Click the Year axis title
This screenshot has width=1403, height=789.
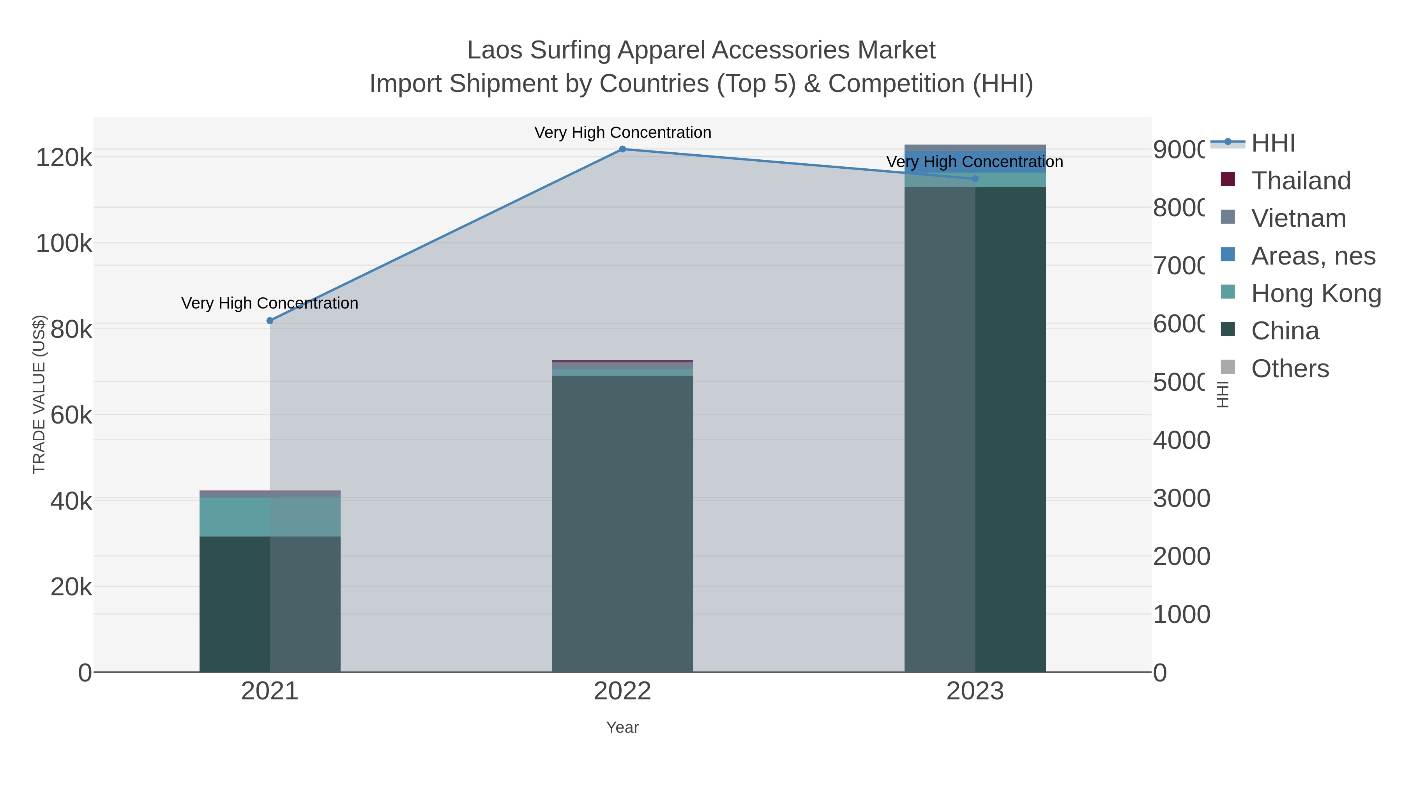tap(622, 727)
